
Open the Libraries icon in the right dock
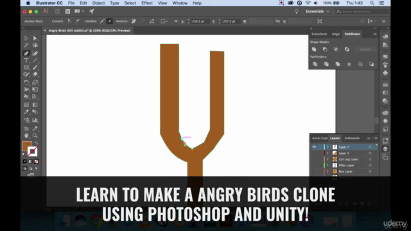click(x=385, y=113)
